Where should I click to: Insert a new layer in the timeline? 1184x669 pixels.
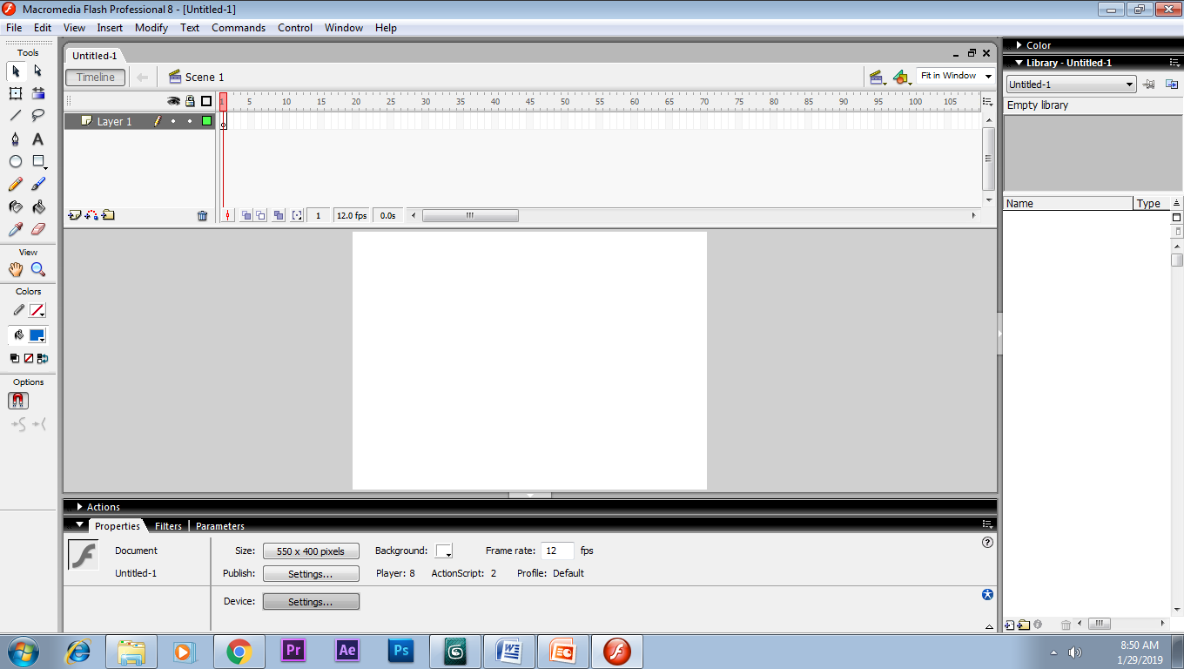click(x=72, y=215)
